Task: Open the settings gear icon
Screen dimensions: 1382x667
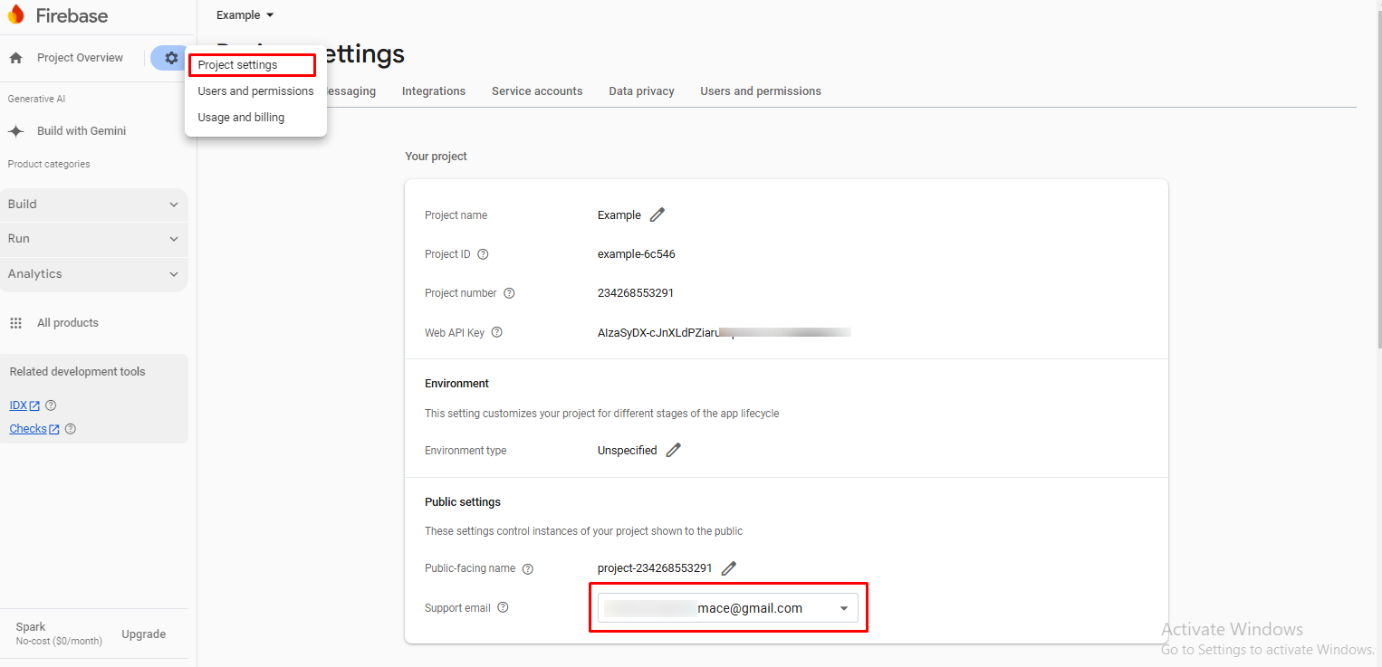Action: click(171, 58)
